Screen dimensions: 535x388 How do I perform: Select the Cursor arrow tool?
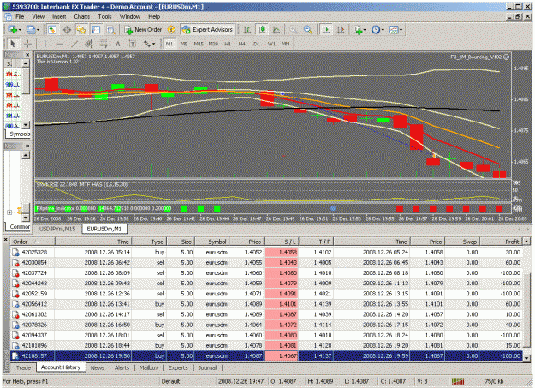[x=13, y=44]
